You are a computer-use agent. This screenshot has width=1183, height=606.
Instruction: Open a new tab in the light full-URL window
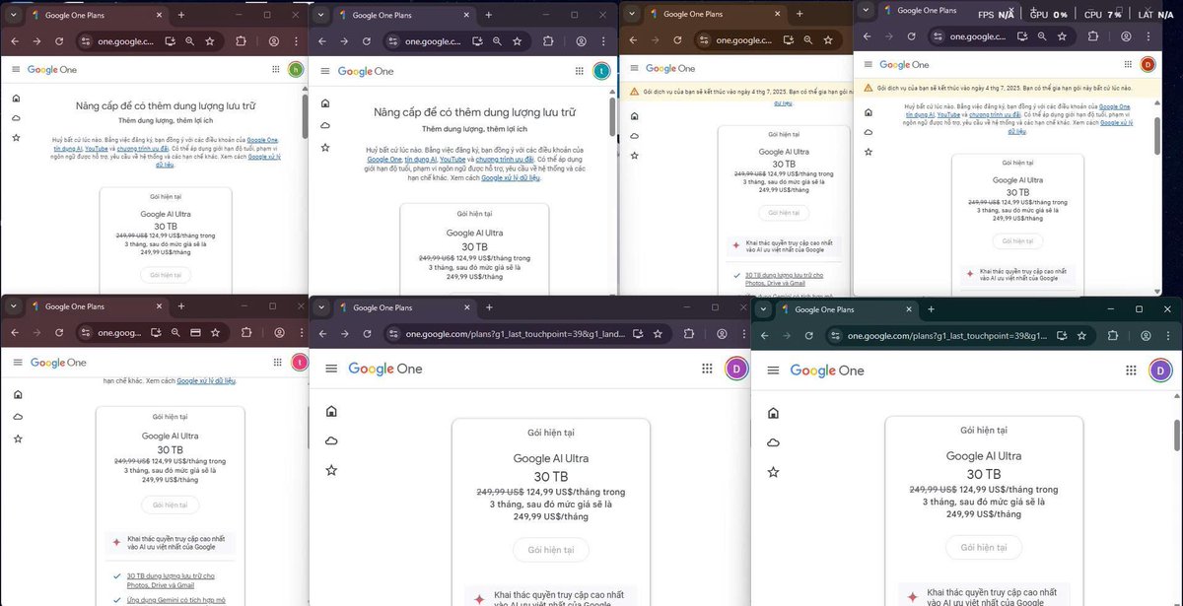(x=489, y=307)
